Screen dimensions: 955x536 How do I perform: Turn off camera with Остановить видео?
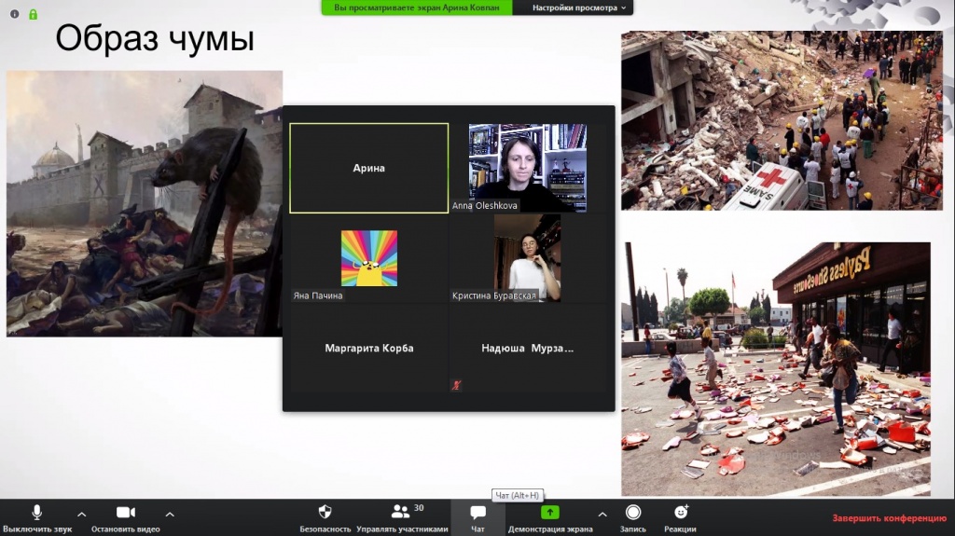click(126, 517)
